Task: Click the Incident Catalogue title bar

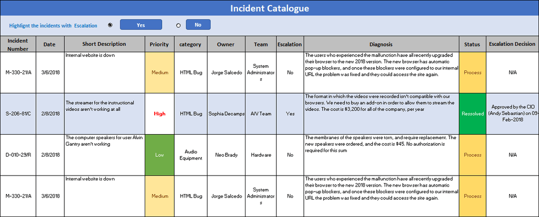Action: (x=269, y=8)
